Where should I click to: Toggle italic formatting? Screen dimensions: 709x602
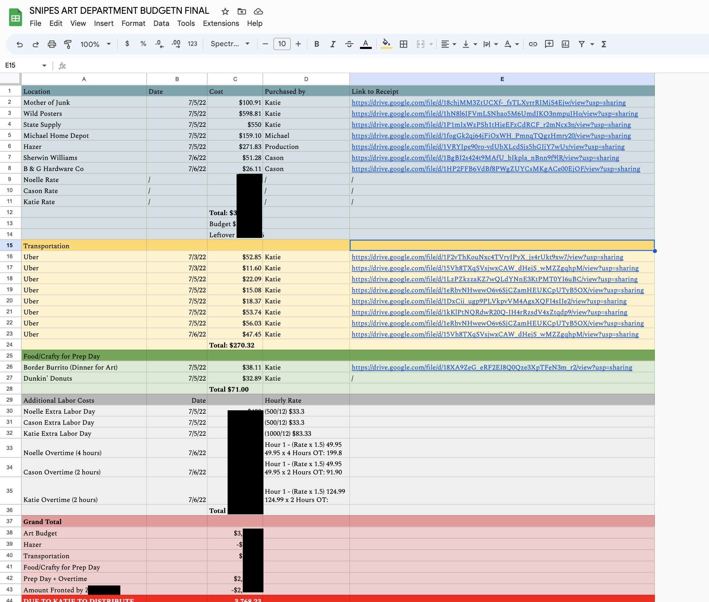[x=333, y=44]
